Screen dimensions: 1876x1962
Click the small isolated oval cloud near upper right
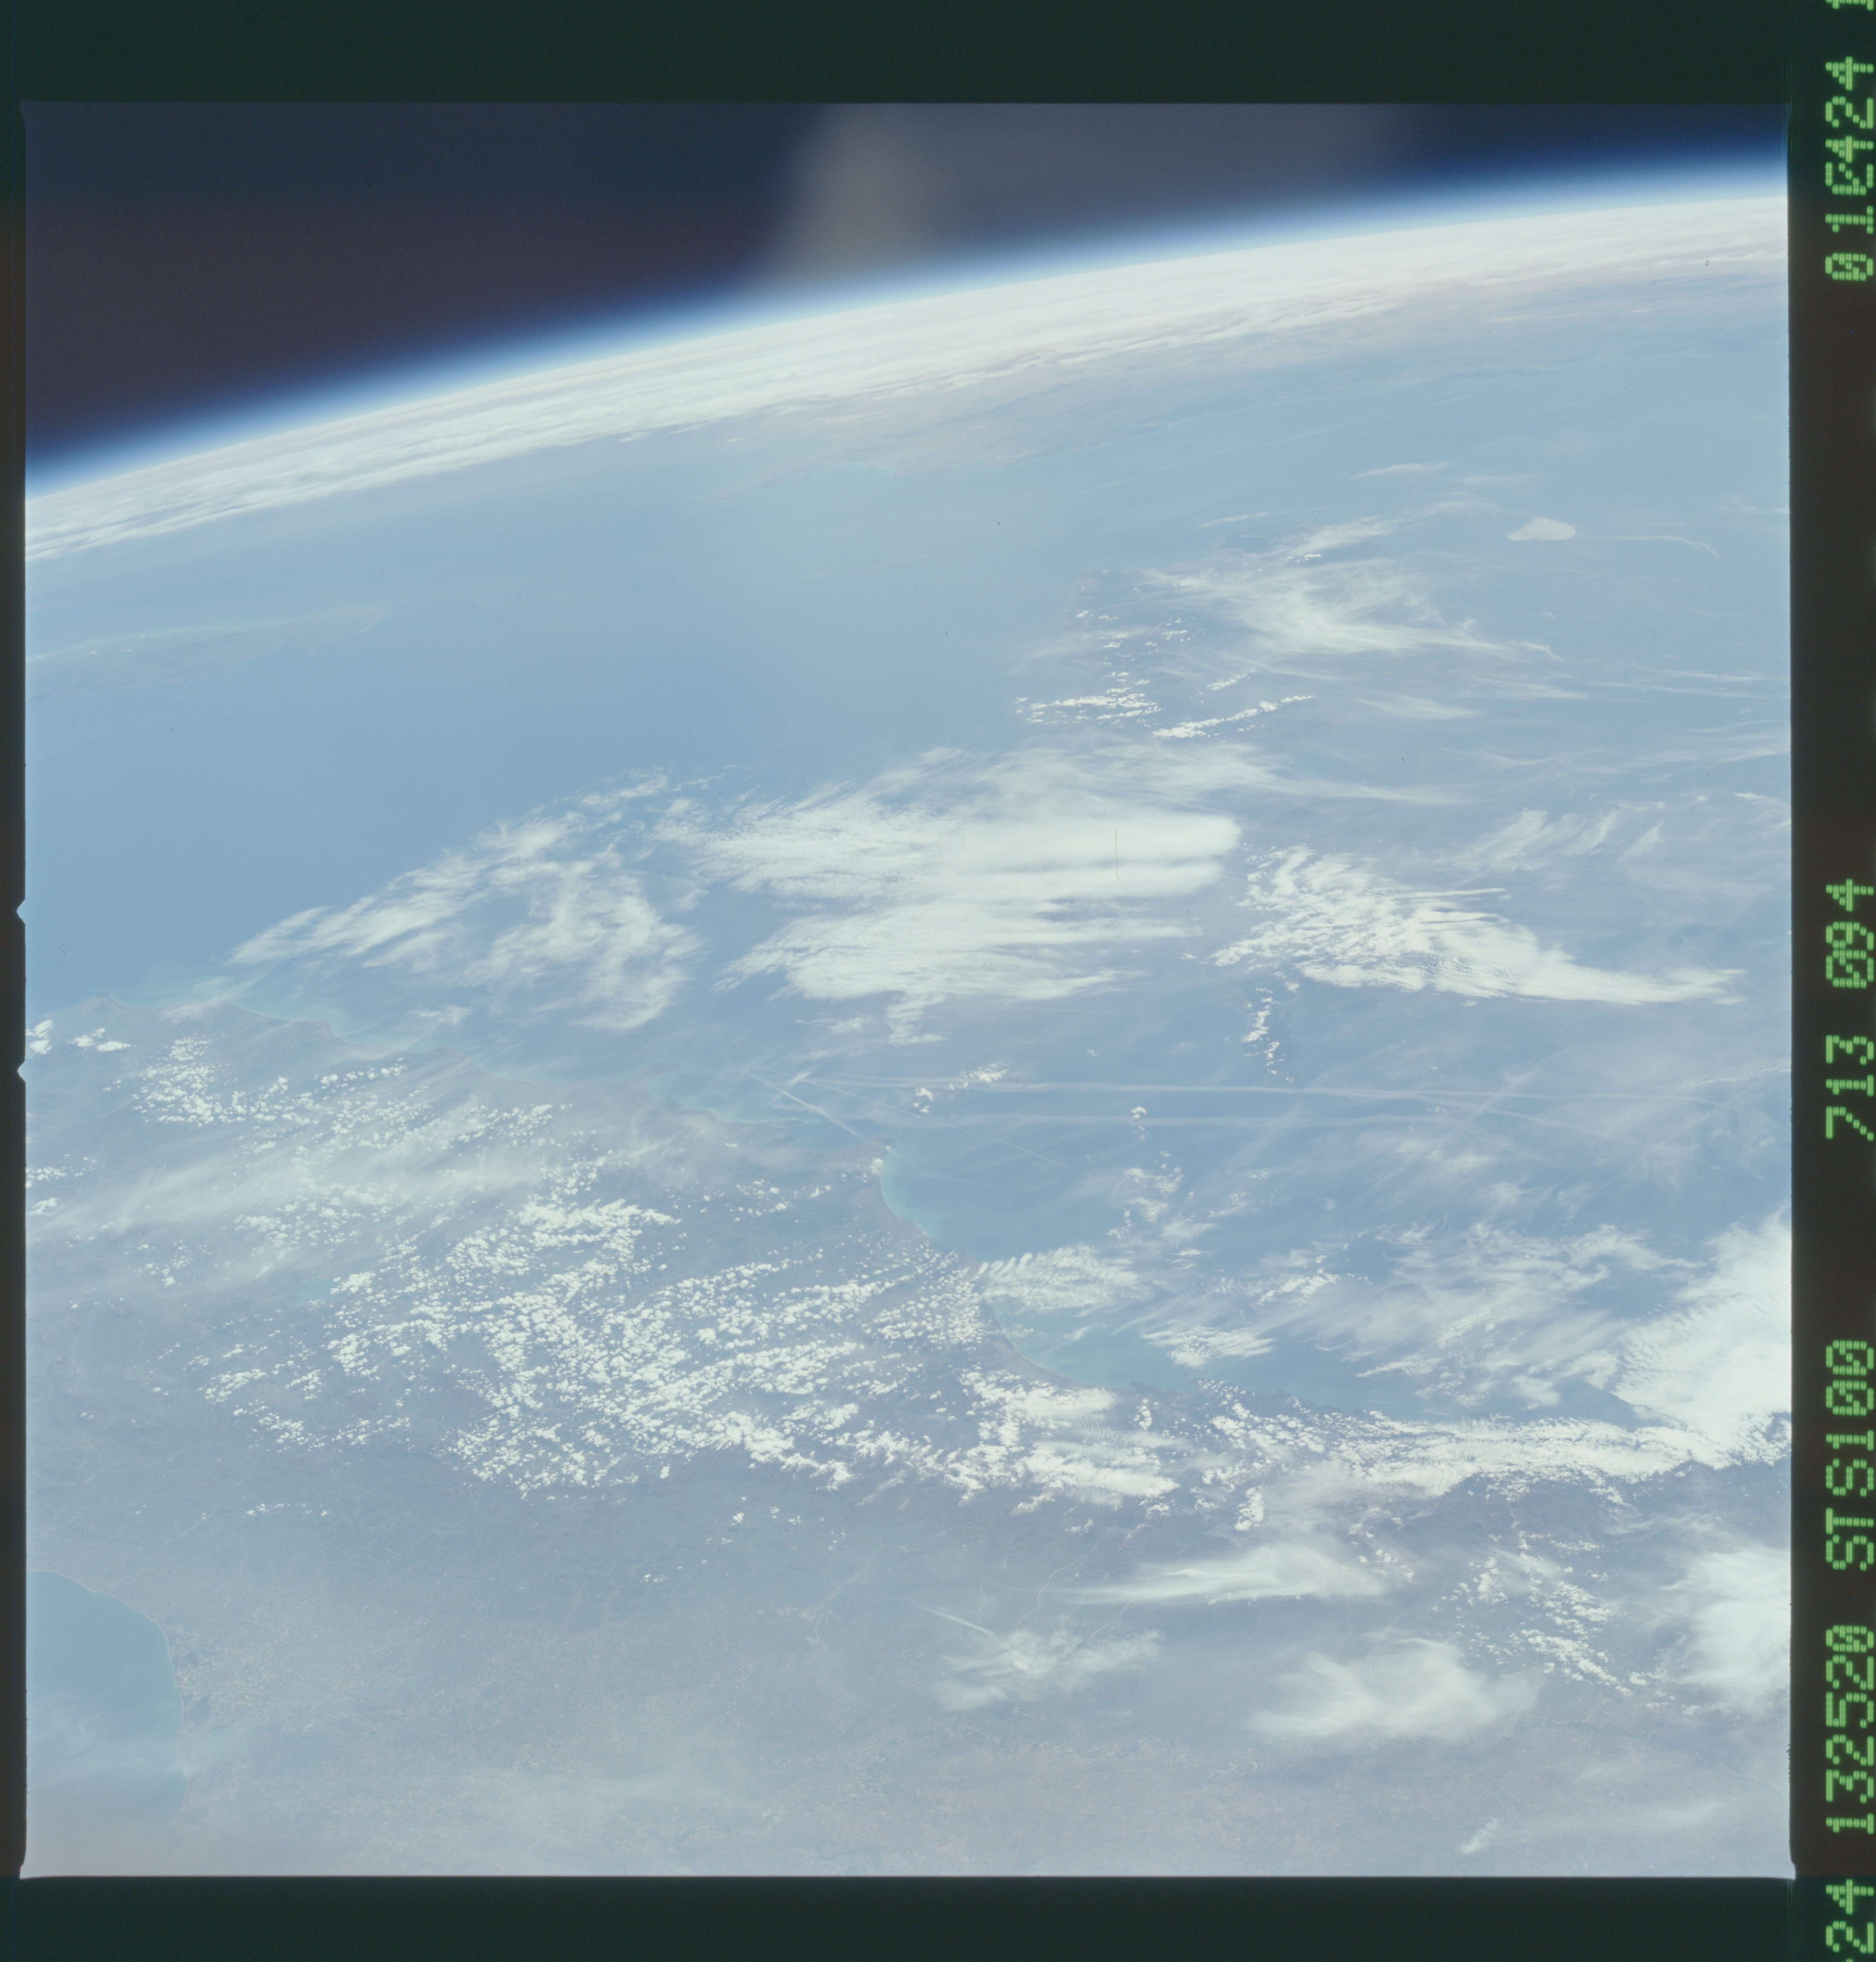click(1540, 529)
